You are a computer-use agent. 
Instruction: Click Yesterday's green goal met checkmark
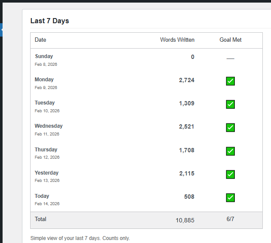231,174
